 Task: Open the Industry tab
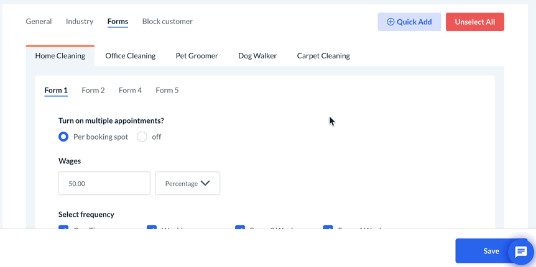coord(80,21)
